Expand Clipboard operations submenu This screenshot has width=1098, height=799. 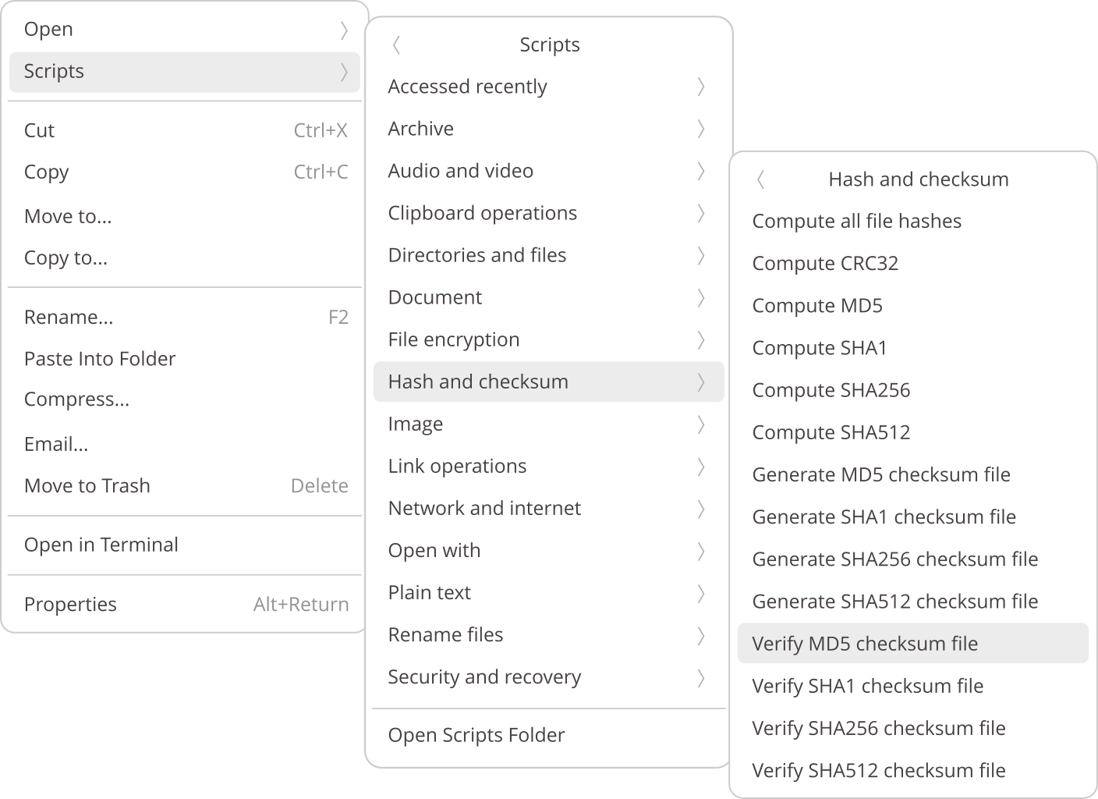(548, 213)
